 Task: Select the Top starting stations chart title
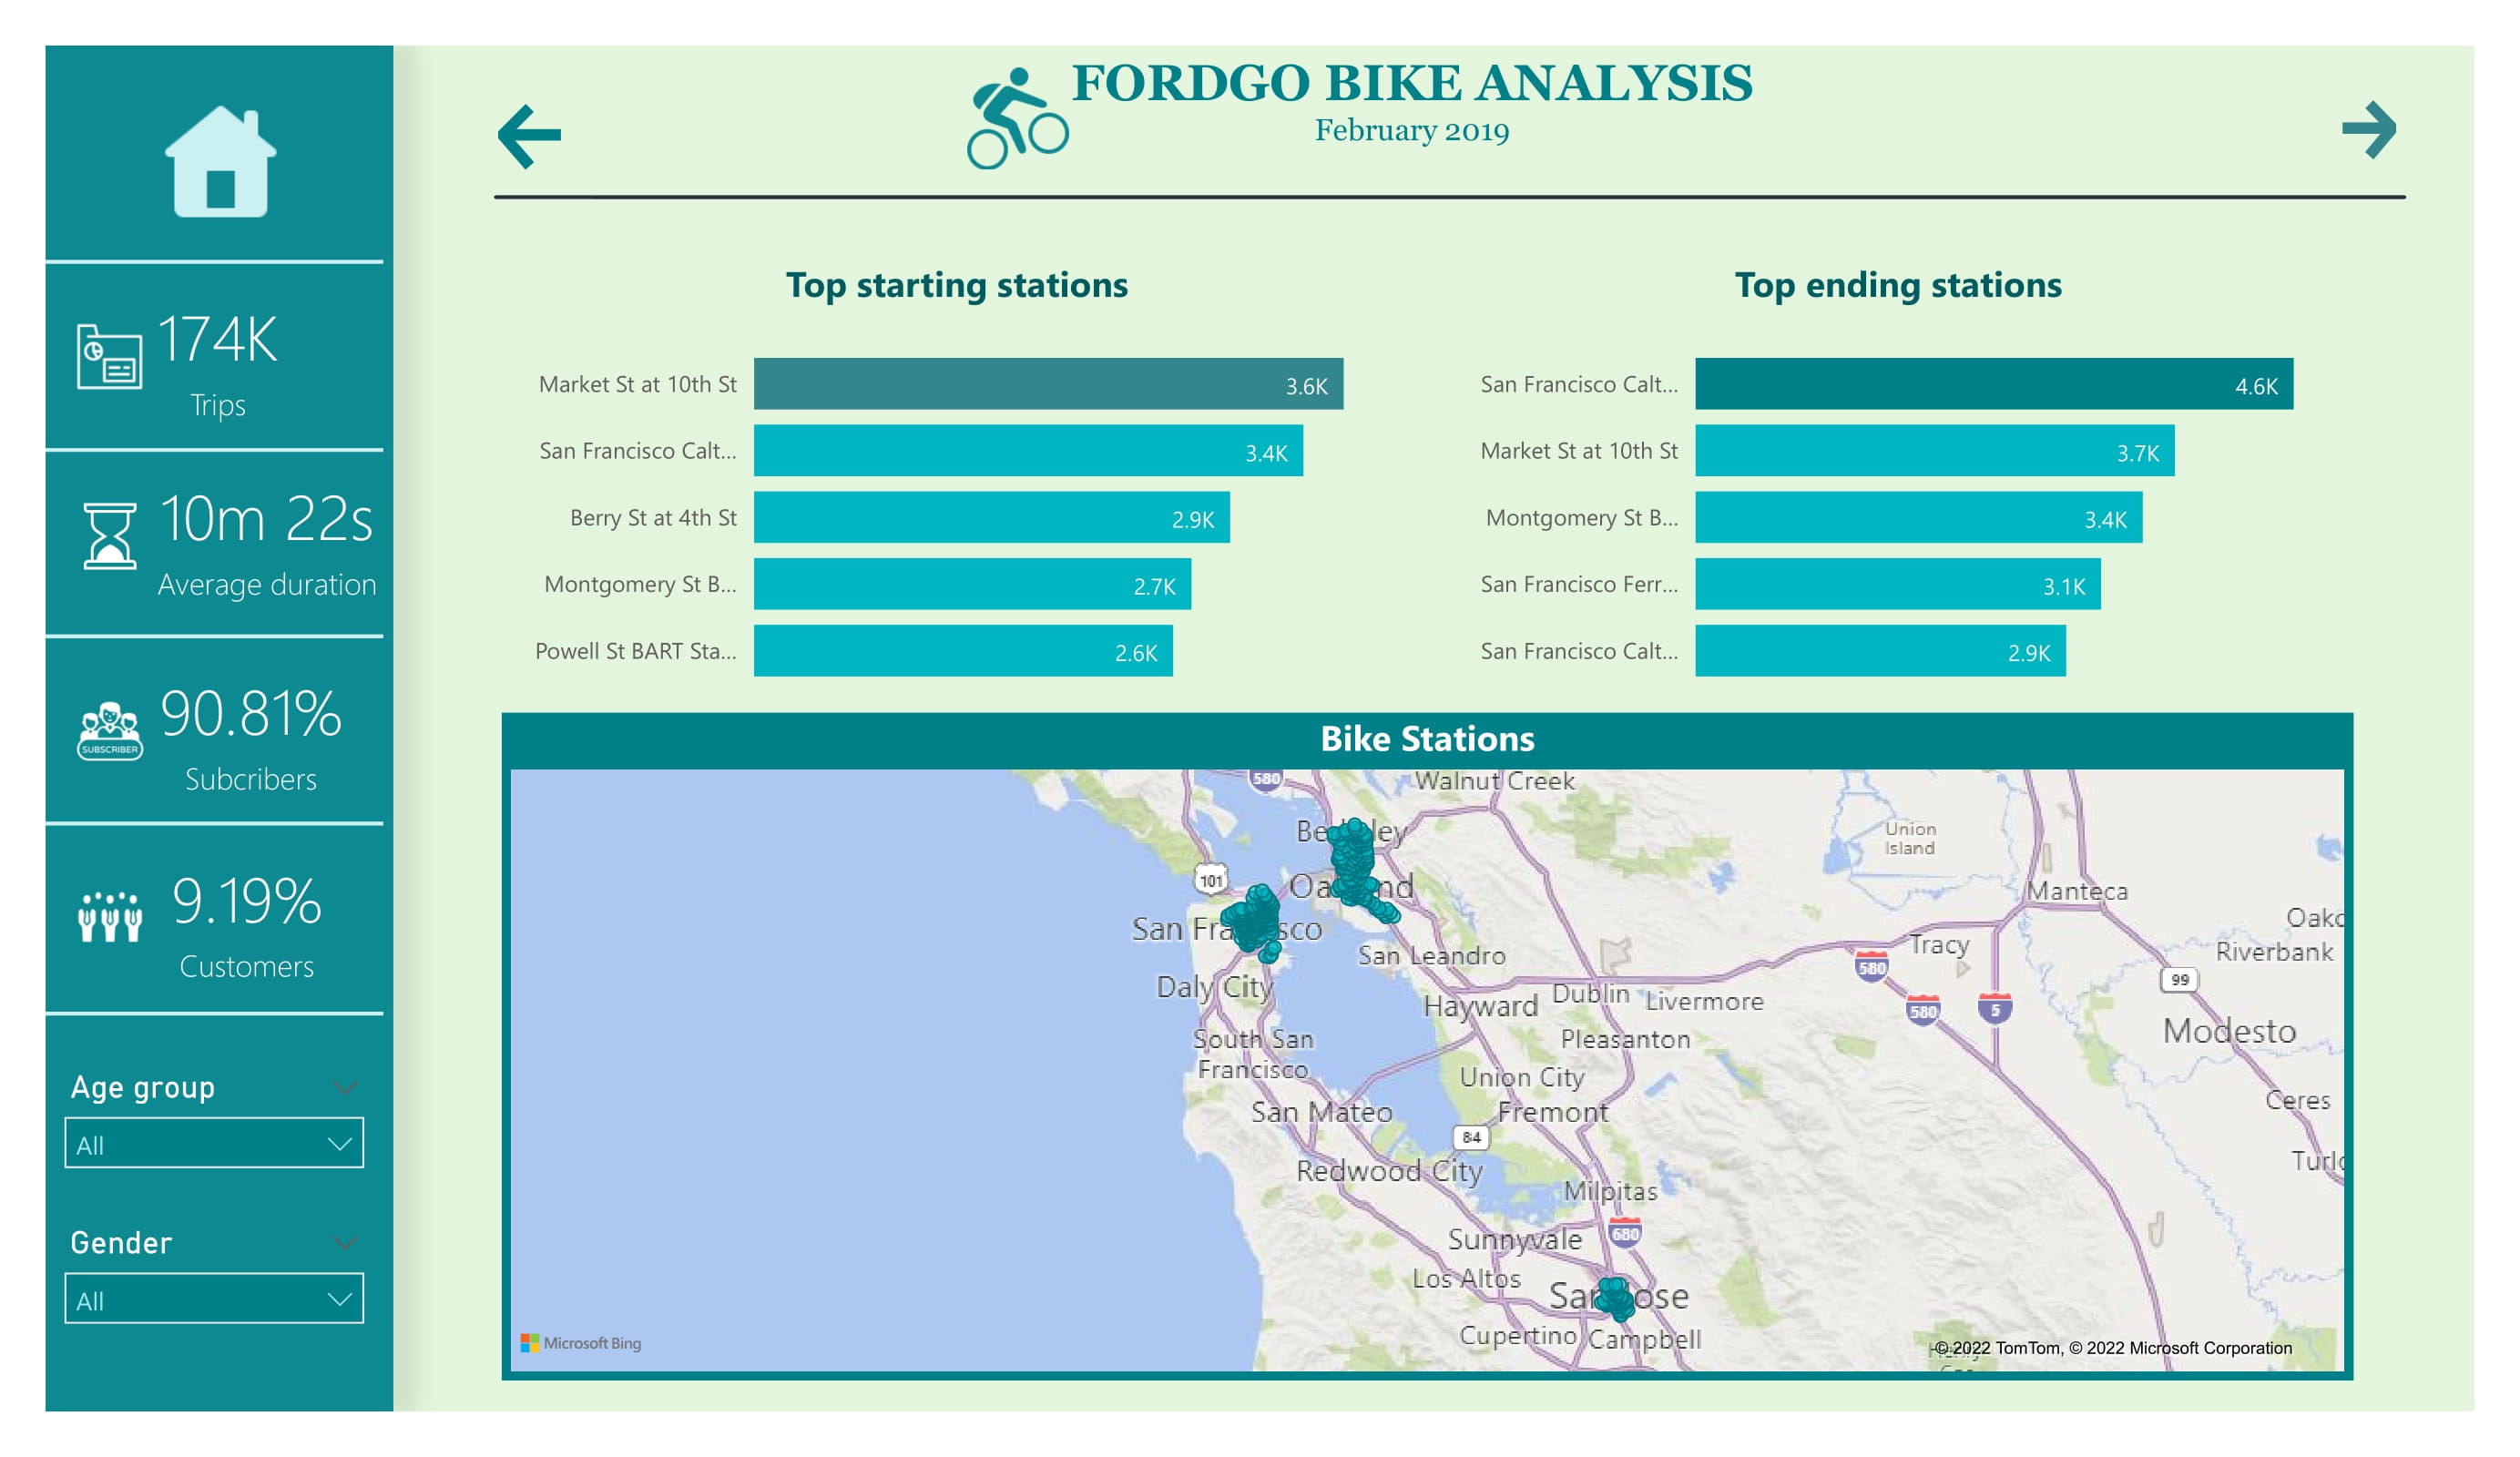[957, 285]
